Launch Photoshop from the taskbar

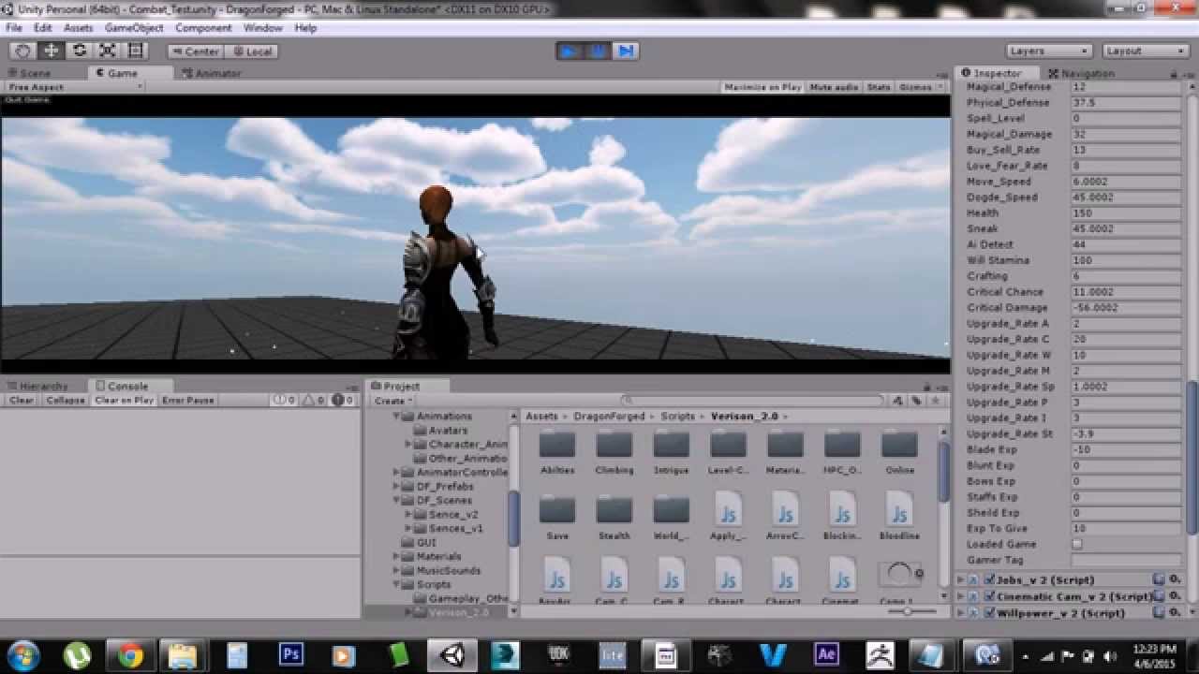pos(291,655)
